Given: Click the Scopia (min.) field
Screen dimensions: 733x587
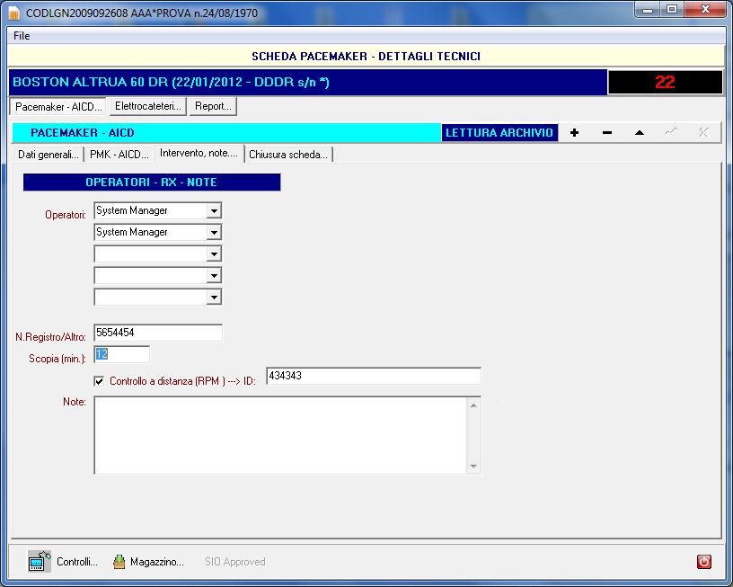Looking at the screenshot, I should pyautogui.click(x=121, y=354).
